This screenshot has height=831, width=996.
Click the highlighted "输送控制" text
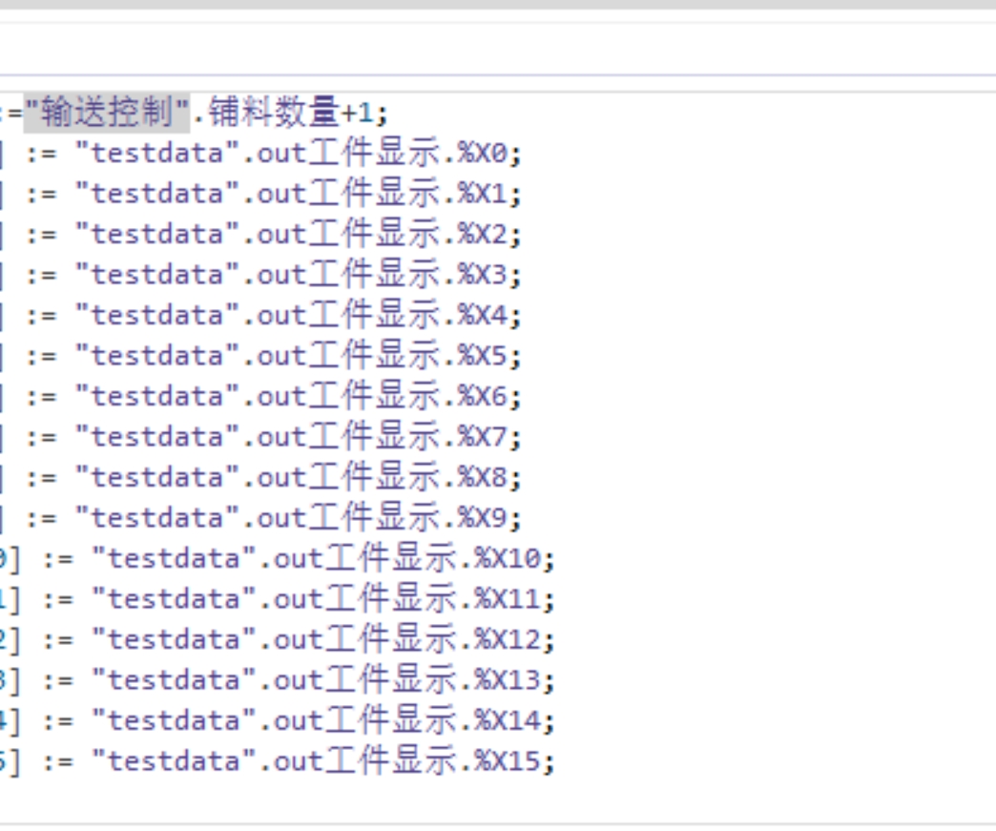click(106, 114)
